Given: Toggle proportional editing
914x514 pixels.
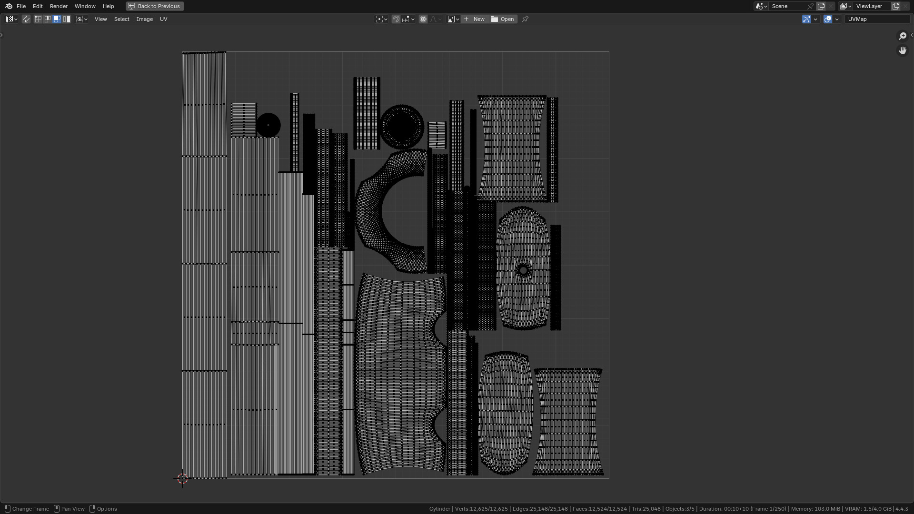Looking at the screenshot, I should pyautogui.click(x=423, y=19).
